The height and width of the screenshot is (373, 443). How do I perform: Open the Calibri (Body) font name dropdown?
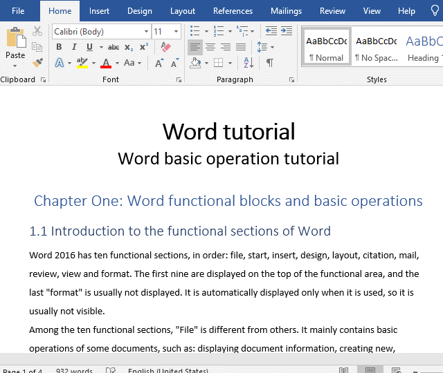point(146,31)
